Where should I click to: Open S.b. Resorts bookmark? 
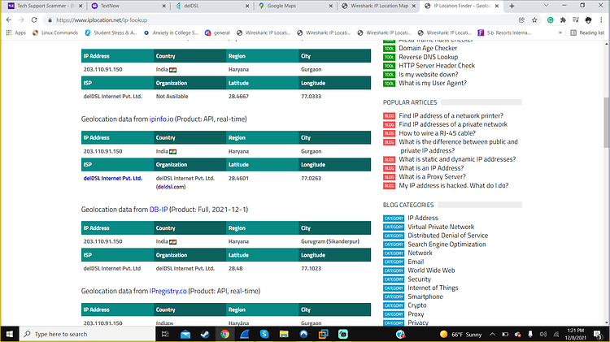[x=504, y=32]
